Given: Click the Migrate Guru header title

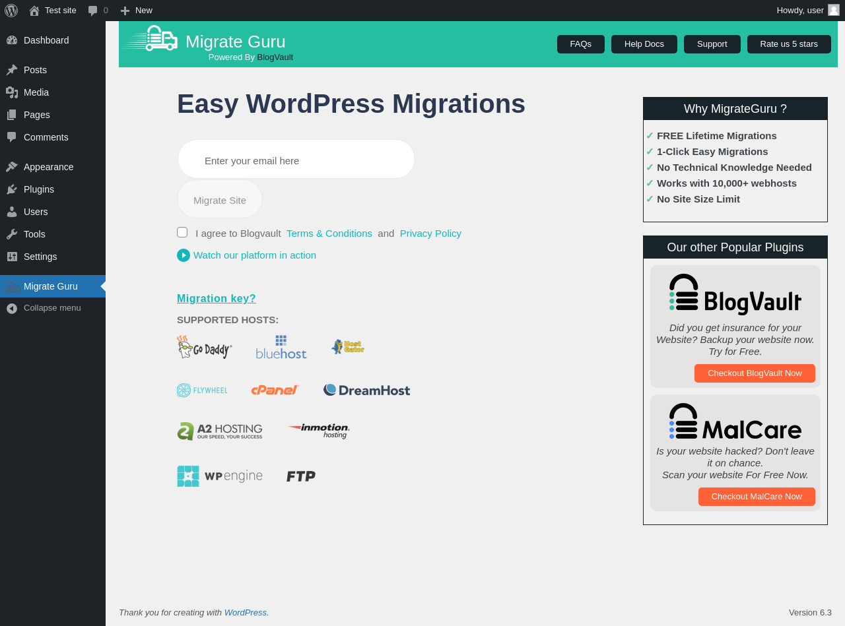Looking at the screenshot, I should [x=236, y=42].
